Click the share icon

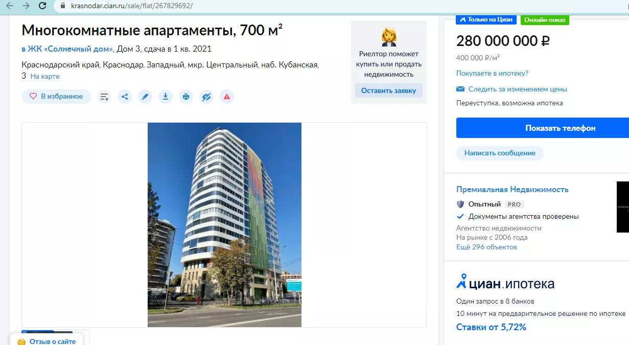125,97
